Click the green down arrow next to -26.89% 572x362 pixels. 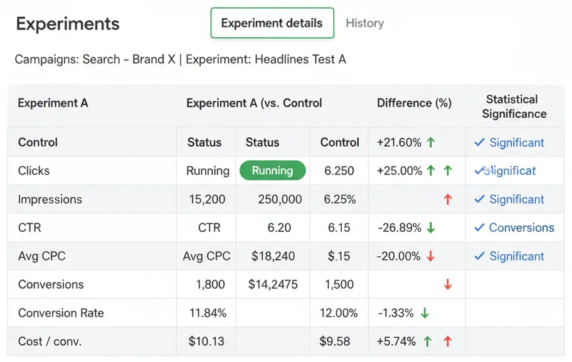(430, 227)
